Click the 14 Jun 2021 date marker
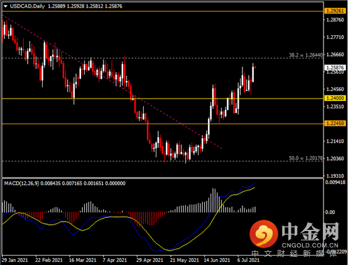 217,260
